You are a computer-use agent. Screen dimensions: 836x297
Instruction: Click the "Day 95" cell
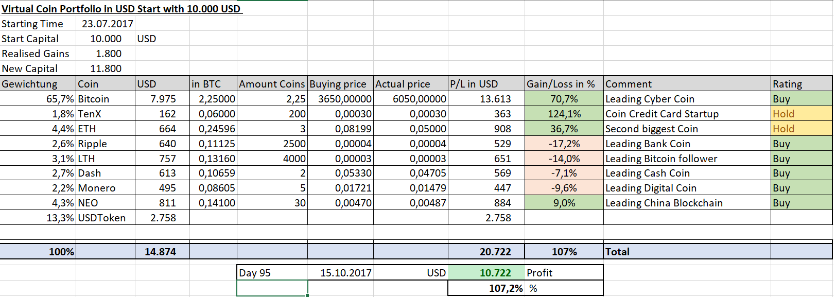point(272,273)
